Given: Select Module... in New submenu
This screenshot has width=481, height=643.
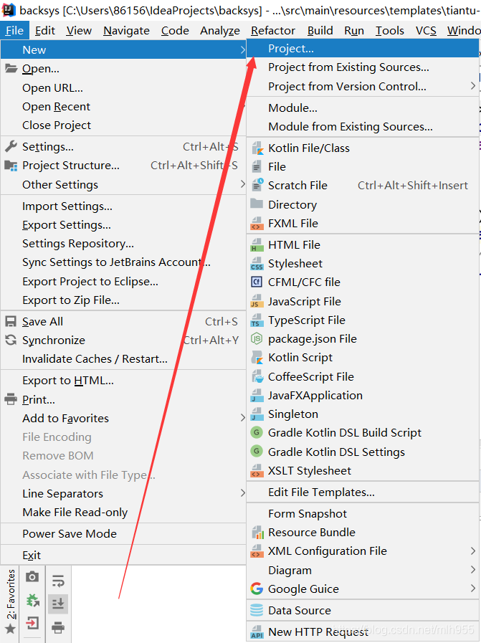Looking at the screenshot, I should (x=363, y=108).
